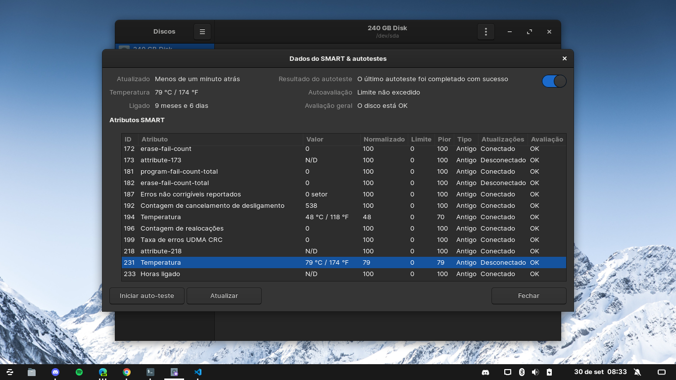This screenshot has height=380, width=676.
Task: Open Discord from the taskbar
Action: pos(55,372)
